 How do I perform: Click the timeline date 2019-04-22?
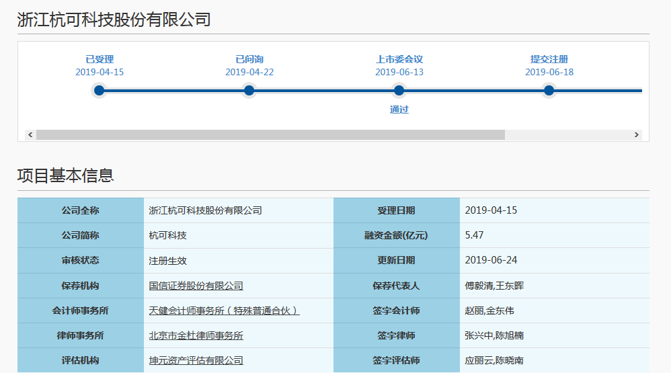pos(249,73)
